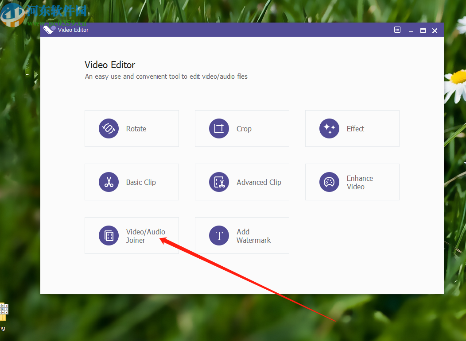Screen dimensions: 466x341
Task: Open the Enhance Video label
Action: point(360,182)
